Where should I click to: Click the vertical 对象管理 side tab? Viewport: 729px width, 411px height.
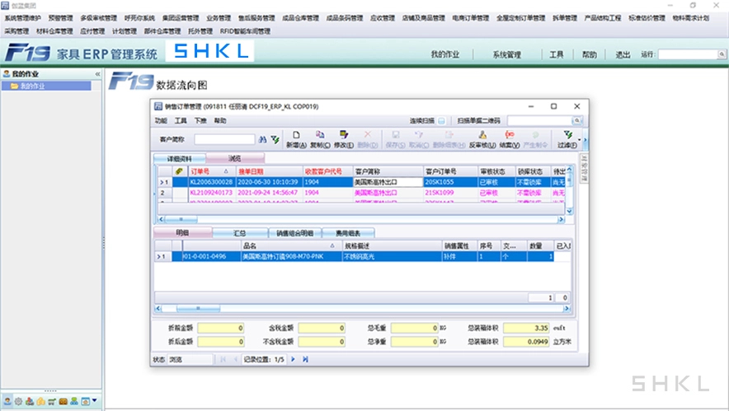pyautogui.click(x=585, y=168)
